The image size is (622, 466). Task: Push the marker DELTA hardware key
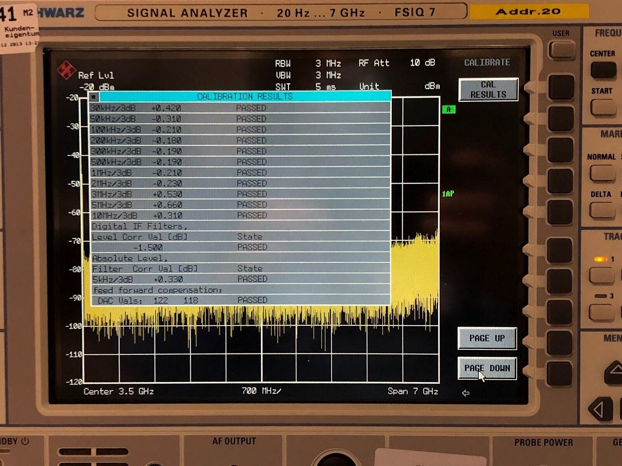pos(602,211)
